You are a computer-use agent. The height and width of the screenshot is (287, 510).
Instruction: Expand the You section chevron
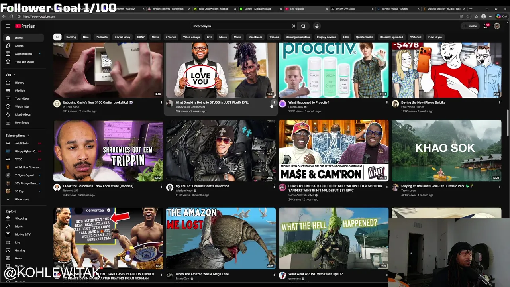14,75
